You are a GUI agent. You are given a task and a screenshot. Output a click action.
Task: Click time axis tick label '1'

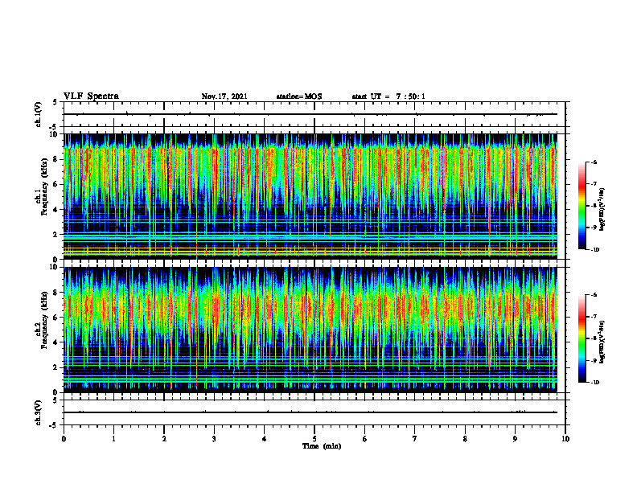[113, 439]
